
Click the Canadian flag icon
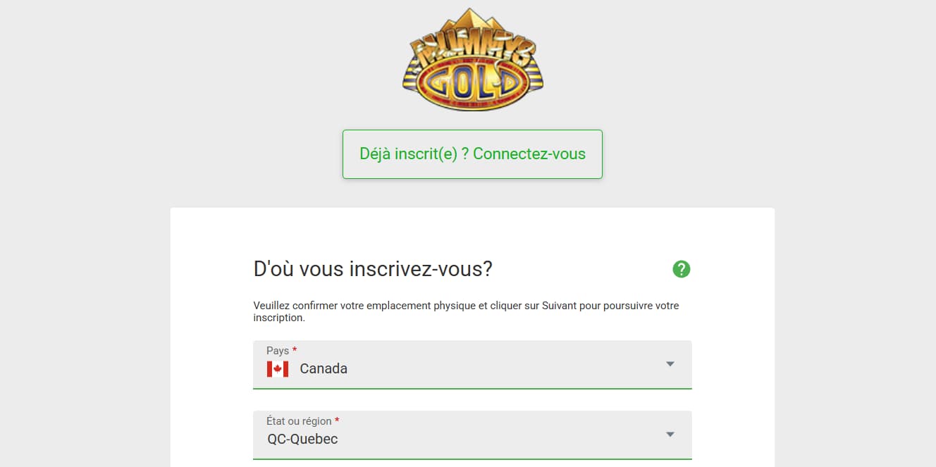click(278, 368)
